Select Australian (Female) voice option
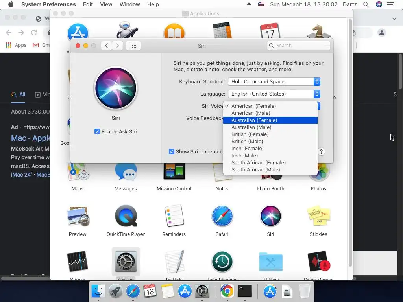403x302 pixels. tap(270, 120)
